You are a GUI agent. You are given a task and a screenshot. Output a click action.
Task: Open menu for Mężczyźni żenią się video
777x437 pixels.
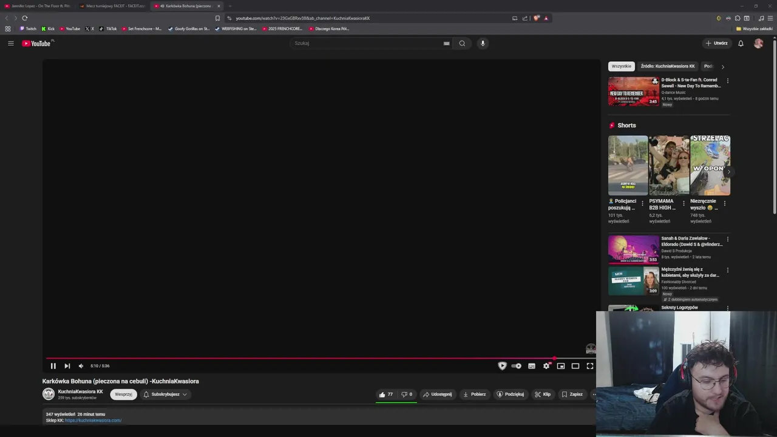pyautogui.click(x=727, y=270)
